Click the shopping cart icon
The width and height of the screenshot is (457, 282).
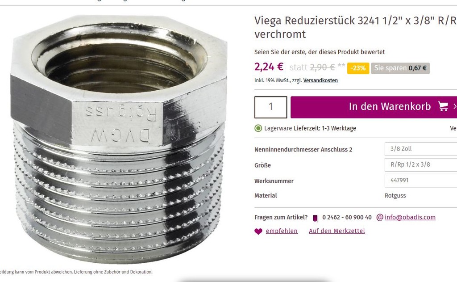443,106
